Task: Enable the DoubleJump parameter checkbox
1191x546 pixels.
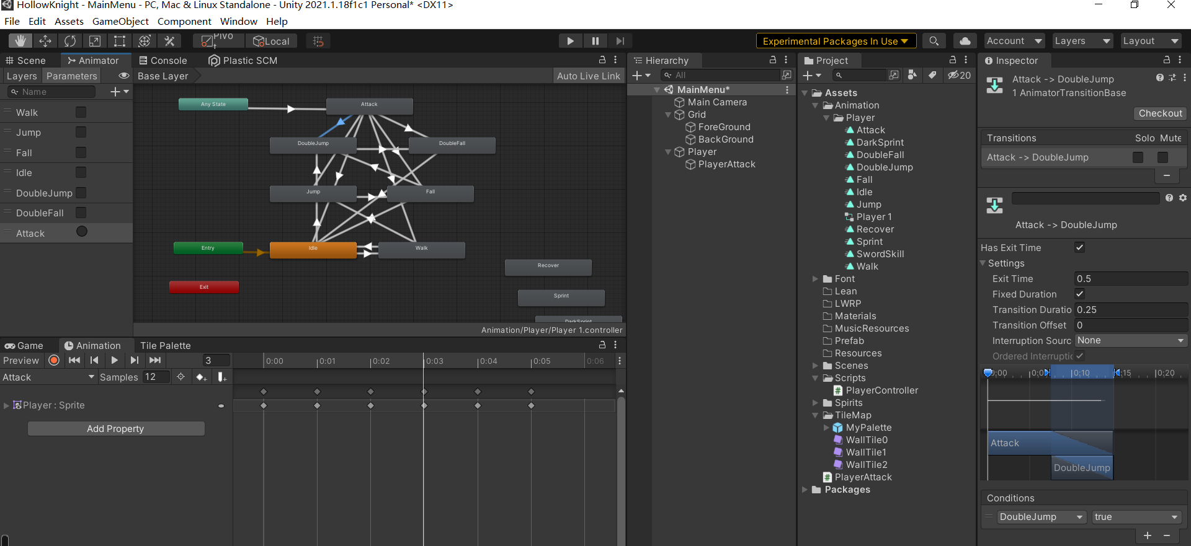Action: [x=81, y=193]
